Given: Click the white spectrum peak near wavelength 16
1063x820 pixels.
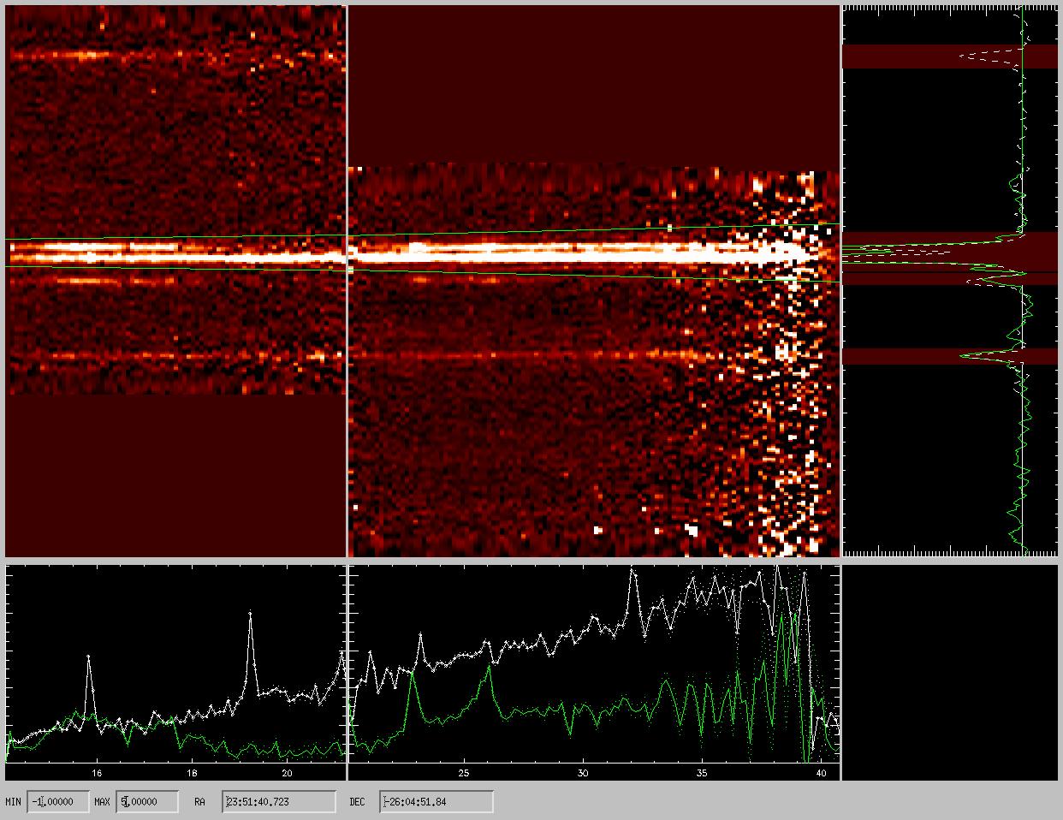Looking at the screenshot, I should 88,657.
